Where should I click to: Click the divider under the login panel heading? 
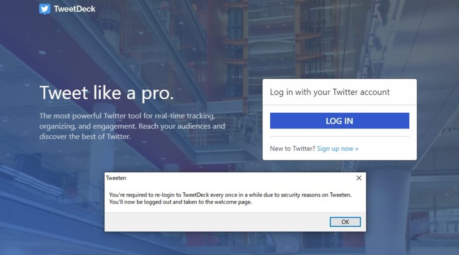(340, 105)
